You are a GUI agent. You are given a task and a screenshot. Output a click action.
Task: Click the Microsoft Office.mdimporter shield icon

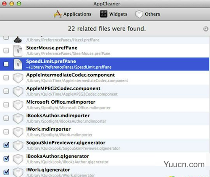pos(18,105)
